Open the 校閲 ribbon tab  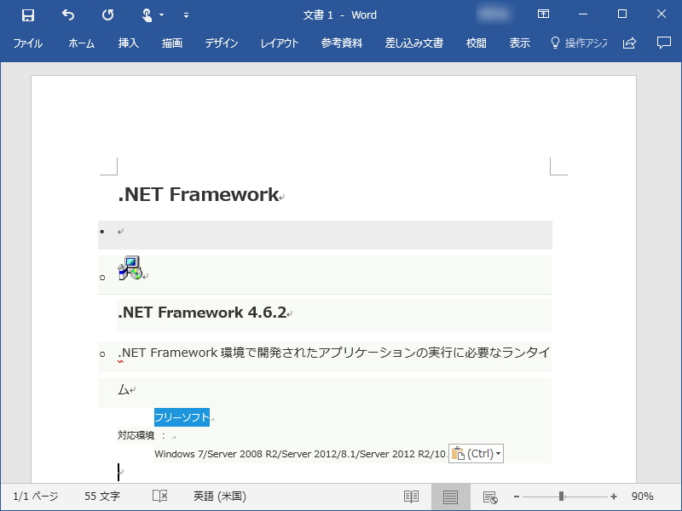(476, 43)
